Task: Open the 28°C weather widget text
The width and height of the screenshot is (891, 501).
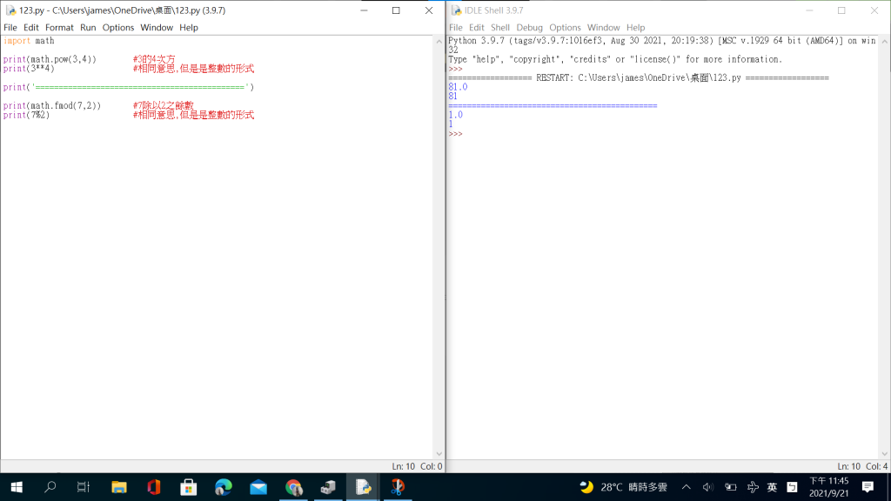Action: 634,487
